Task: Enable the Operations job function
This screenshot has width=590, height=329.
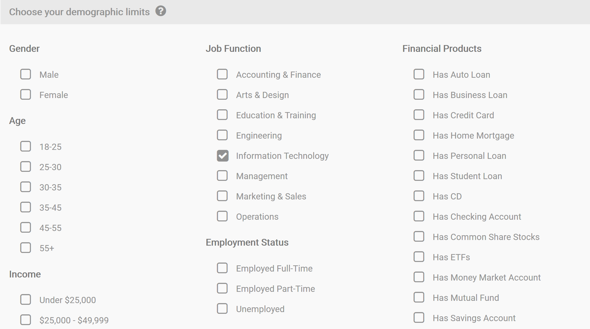Action: click(222, 216)
